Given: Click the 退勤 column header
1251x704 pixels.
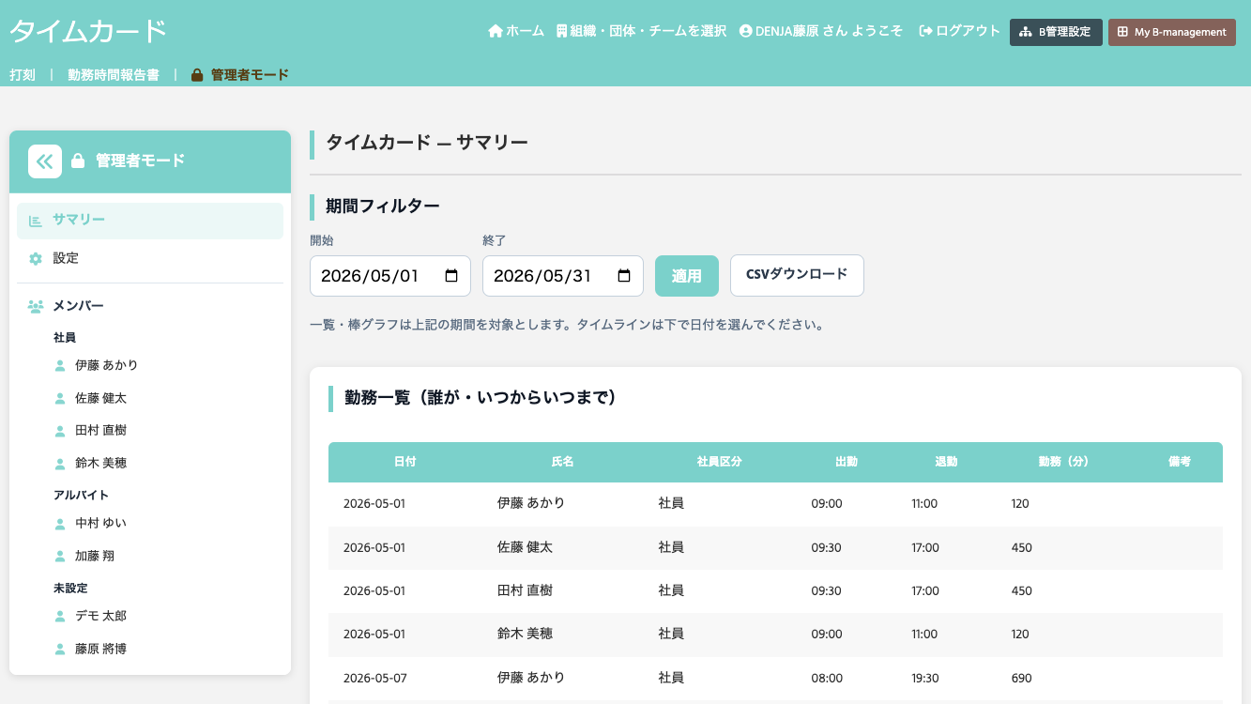Looking at the screenshot, I should pyautogui.click(x=946, y=462).
